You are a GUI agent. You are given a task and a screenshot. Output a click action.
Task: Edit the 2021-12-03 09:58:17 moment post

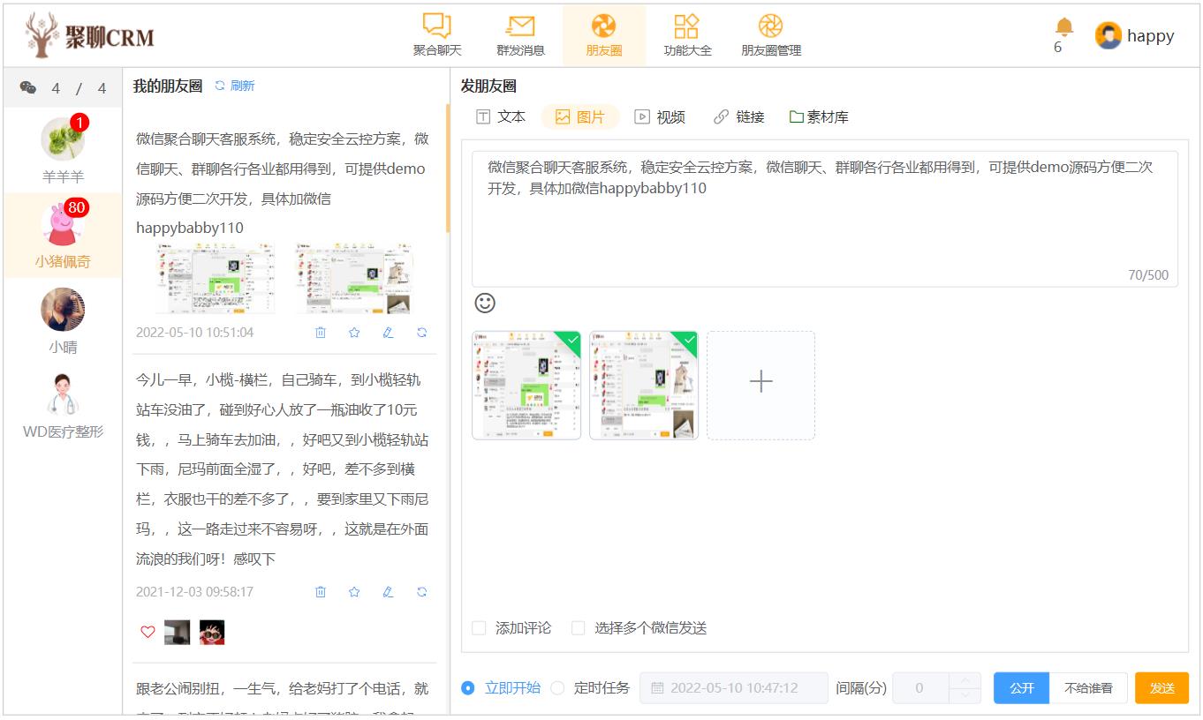pos(388,592)
